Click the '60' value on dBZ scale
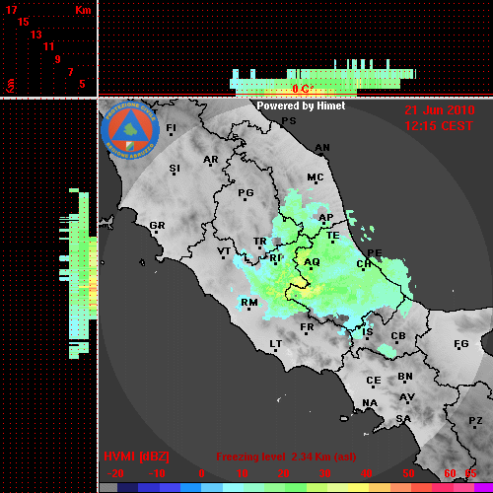Viewport: 493px width, 493px height. (450, 473)
